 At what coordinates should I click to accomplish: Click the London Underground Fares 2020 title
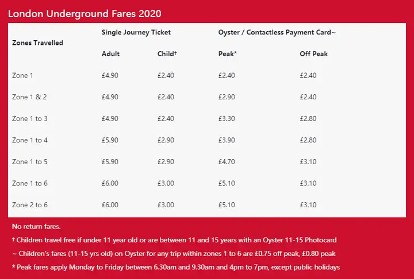pos(85,14)
